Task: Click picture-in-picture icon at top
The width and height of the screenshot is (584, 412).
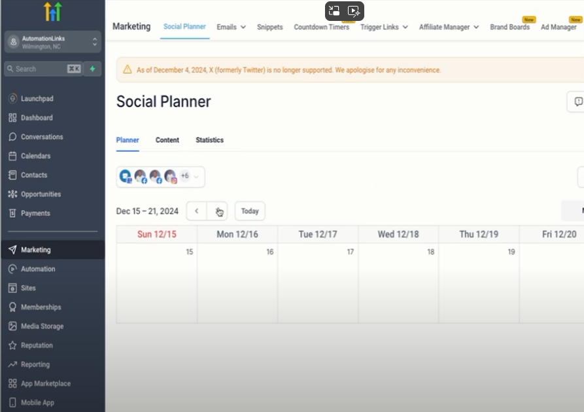Action: 334,11
